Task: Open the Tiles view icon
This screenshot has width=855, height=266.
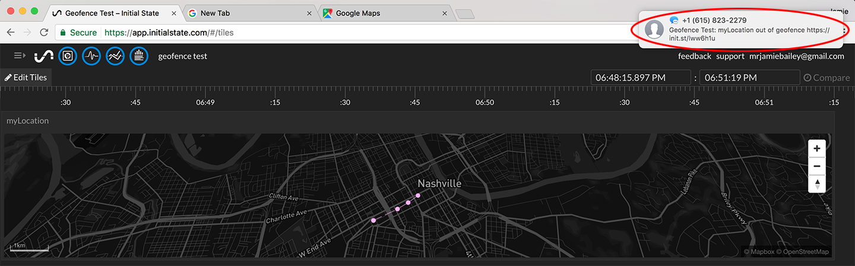Action: click(68, 56)
